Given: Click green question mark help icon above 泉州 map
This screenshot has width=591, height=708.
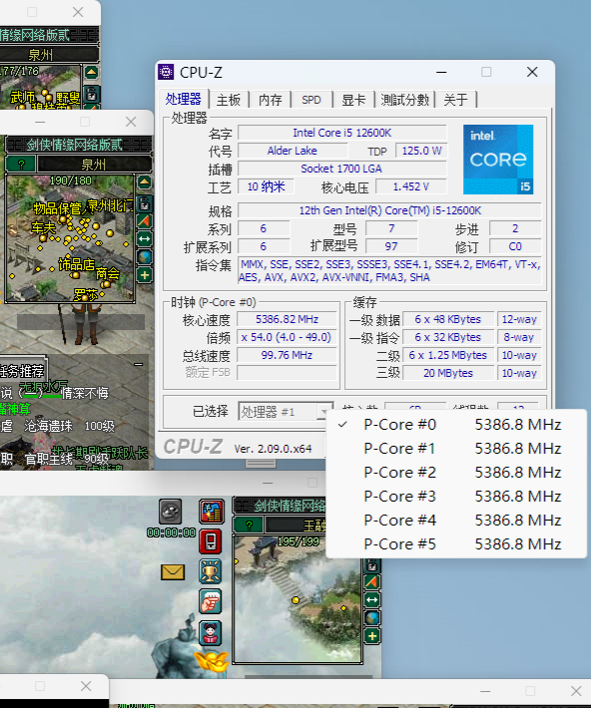Looking at the screenshot, I should click(x=21, y=164).
